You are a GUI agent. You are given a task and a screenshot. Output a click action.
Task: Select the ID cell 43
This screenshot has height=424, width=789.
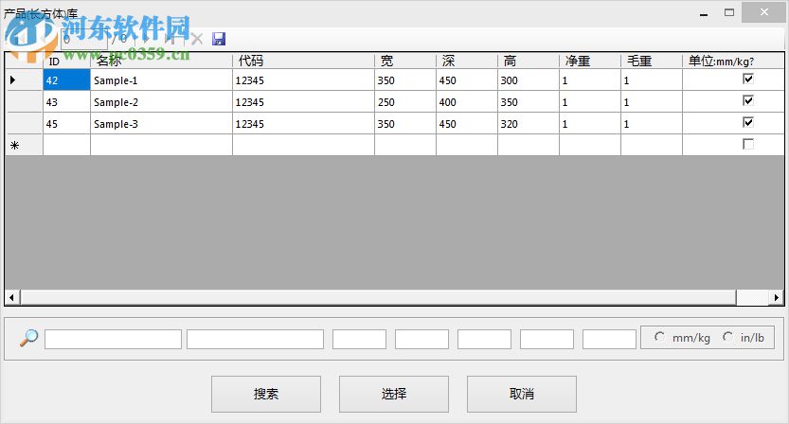coord(66,102)
